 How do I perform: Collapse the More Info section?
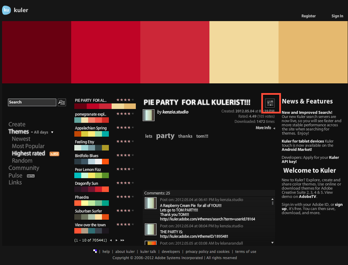click(265, 128)
